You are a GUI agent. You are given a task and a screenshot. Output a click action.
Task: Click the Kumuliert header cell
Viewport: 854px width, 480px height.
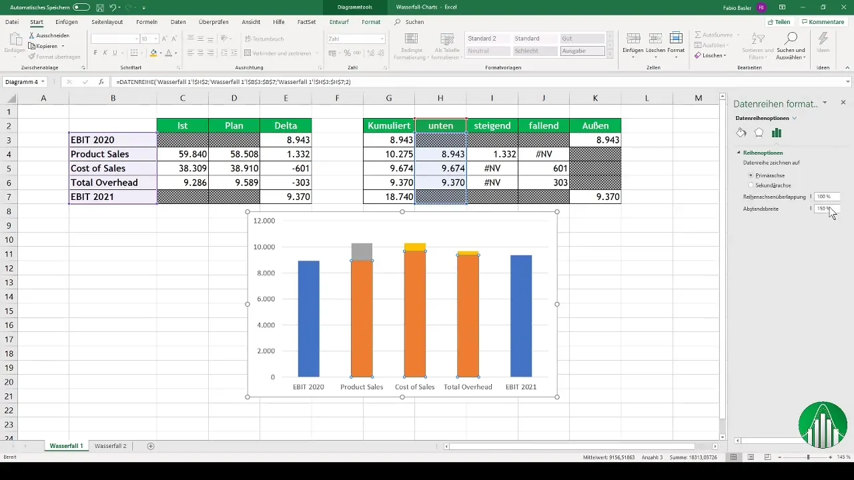[x=389, y=125]
